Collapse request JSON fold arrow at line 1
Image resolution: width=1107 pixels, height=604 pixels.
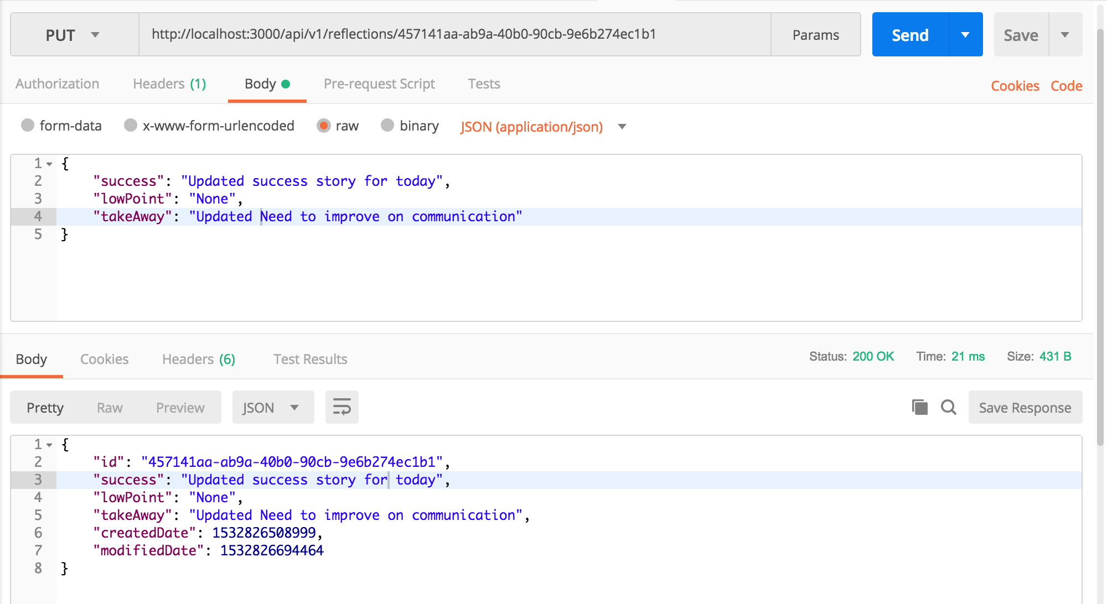(x=50, y=164)
